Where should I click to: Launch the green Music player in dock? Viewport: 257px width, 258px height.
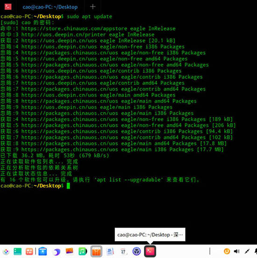83,251
